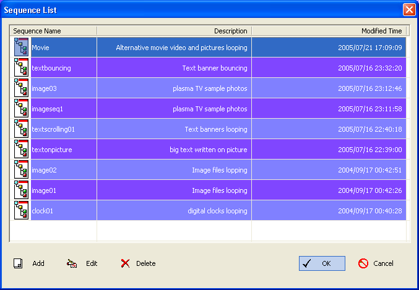Image resolution: width=419 pixels, height=290 pixels.
Task: Click image03's 'plasma TV sample photos' description
Action: coord(210,88)
